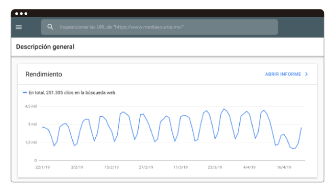Click the 1,5 mil axis label
Screen dimensions: 335x194
click(31, 143)
